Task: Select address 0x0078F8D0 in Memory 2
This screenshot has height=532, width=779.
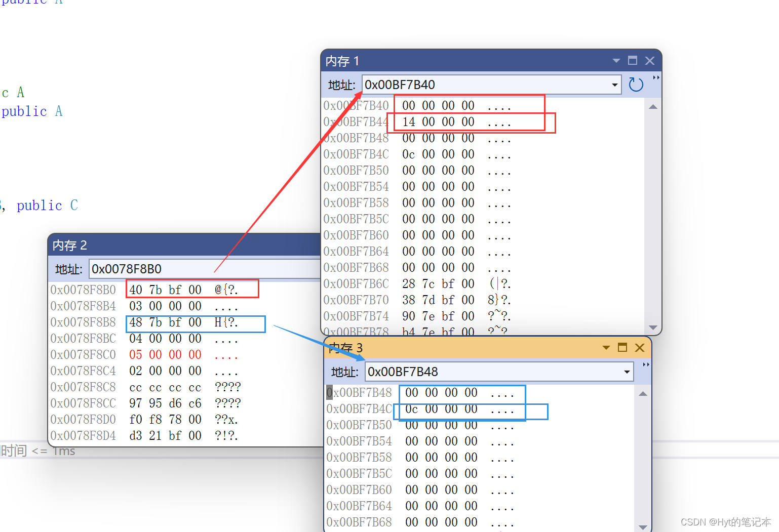Action: pyautogui.click(x=83, y=420)
